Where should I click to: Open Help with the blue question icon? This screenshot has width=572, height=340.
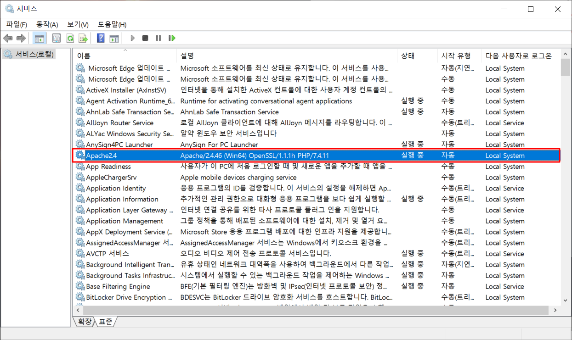coord(101,38)
